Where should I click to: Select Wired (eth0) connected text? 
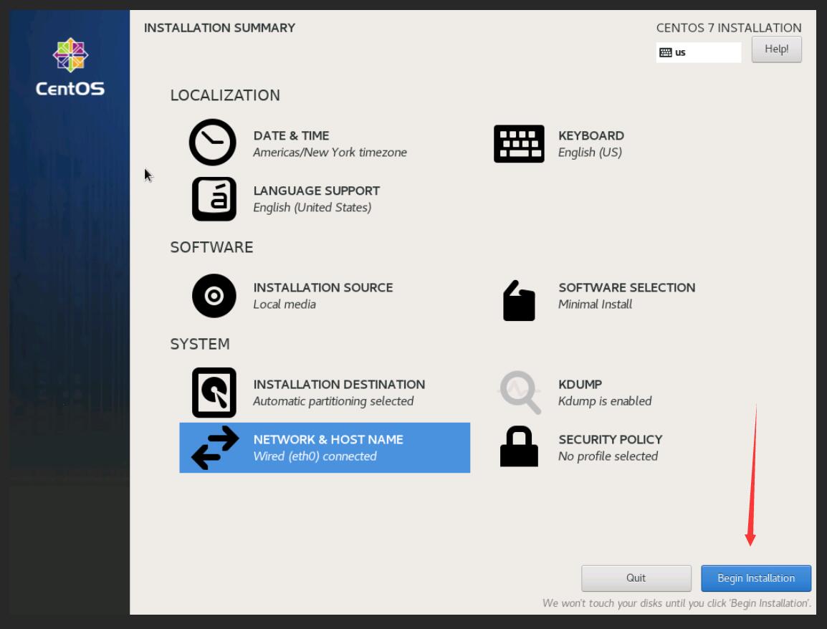[x=315, y=456]
